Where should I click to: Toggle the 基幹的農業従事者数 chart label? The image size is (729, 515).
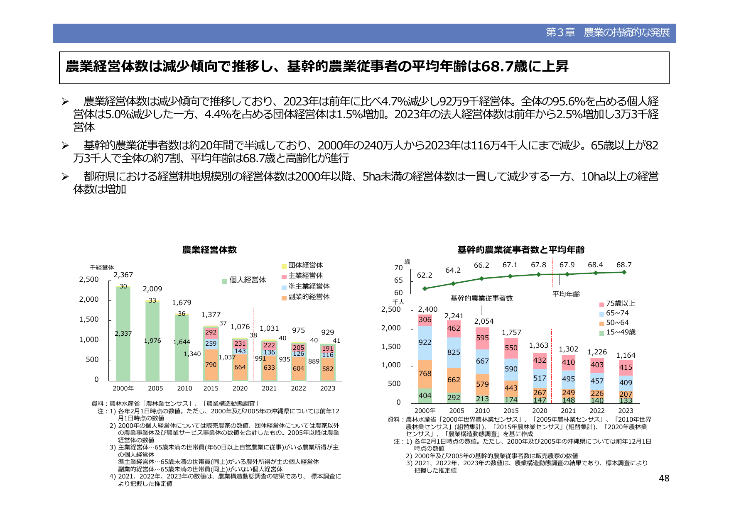point(482,298)
